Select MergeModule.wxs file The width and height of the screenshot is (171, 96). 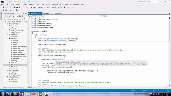click(x=16, y=75)
